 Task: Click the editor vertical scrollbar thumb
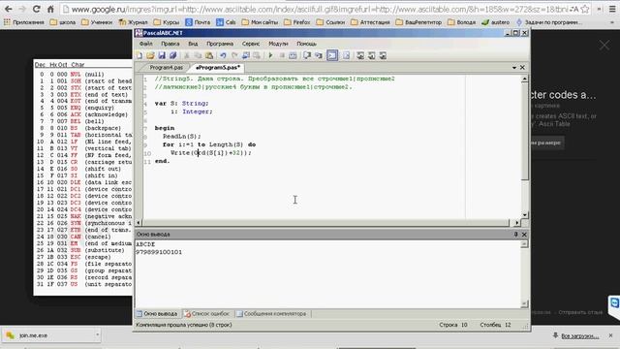click(525, 132)
